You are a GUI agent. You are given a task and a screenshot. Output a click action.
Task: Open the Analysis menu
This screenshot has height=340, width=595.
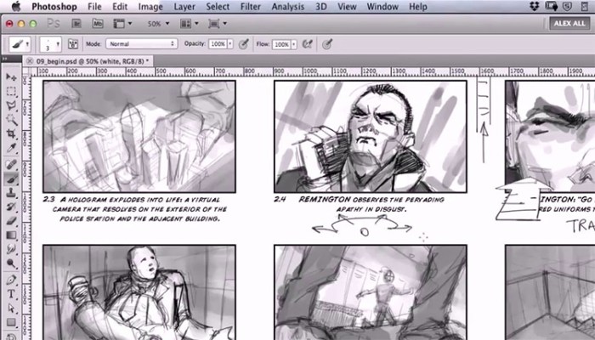click(288, 7)
